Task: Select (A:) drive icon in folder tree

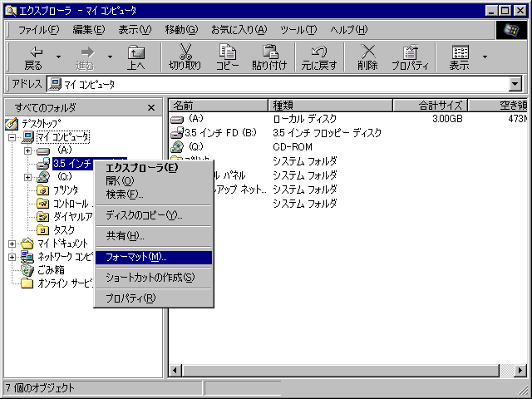Action: [43, 150]
